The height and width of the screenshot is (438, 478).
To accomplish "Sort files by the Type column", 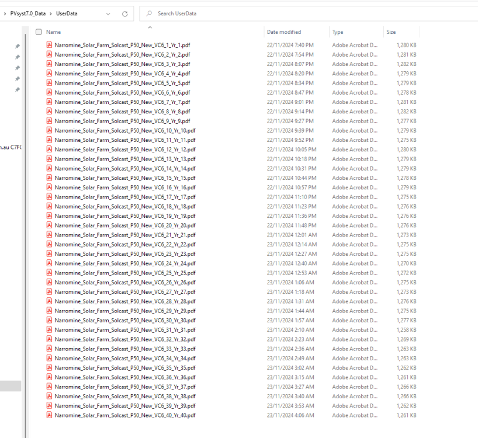I will [x=338, y=32].
